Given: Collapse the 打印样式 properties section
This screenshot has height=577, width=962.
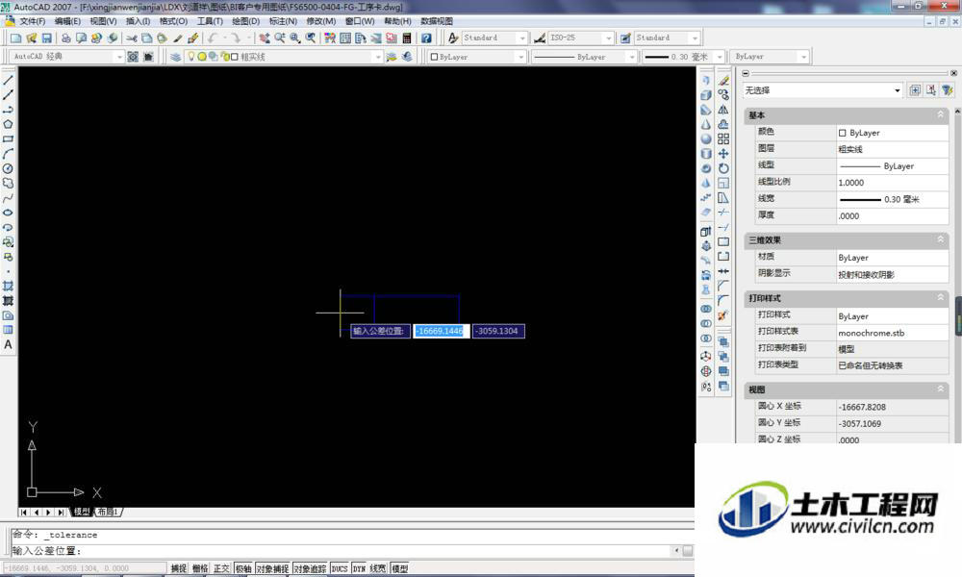Looking at the screenshot, I should [940, 297].
